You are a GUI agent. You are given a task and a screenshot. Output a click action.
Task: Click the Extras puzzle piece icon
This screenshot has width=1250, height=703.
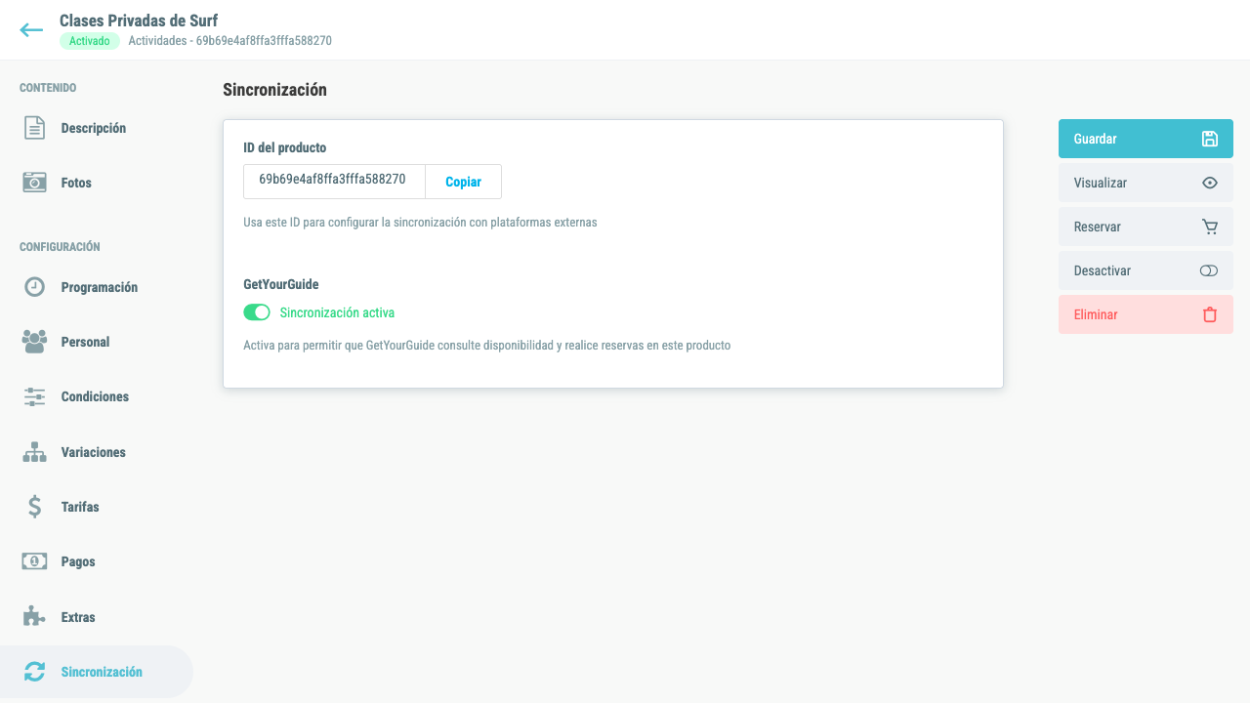34,617
